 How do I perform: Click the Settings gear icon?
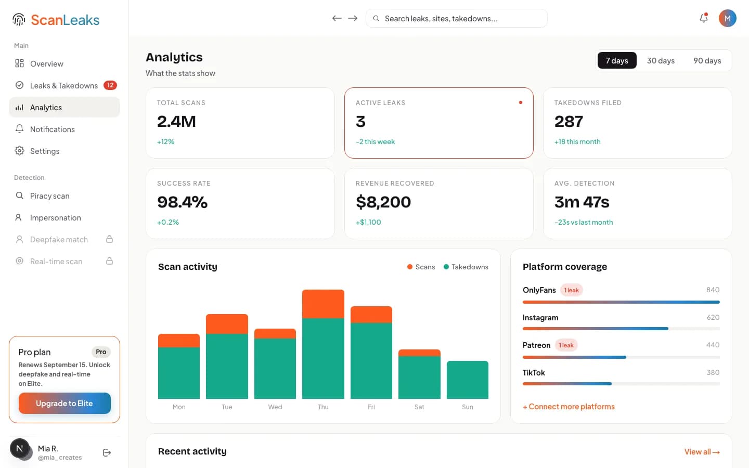point(19,151)
